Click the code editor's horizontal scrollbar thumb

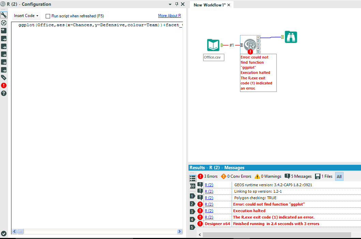point(20,232)
